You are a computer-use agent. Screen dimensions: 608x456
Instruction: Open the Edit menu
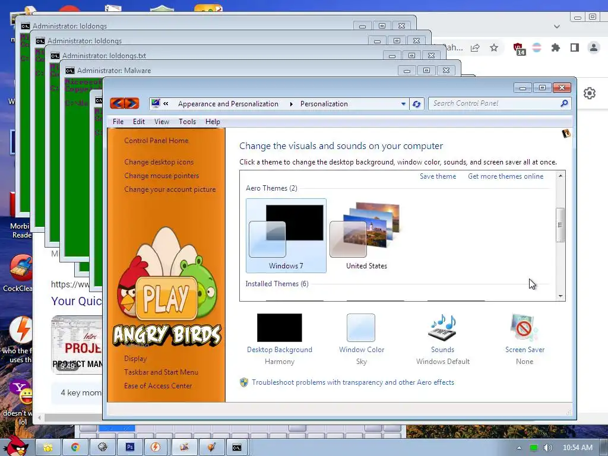(x=139, y=122)
